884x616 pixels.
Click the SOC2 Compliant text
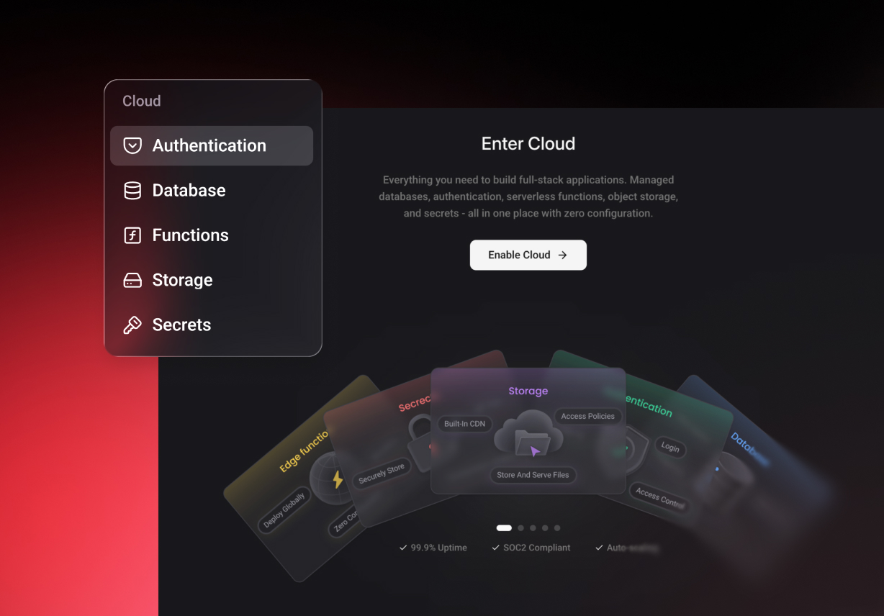[537, 548]
